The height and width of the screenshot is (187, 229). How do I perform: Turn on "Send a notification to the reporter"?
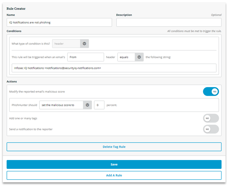211,129
